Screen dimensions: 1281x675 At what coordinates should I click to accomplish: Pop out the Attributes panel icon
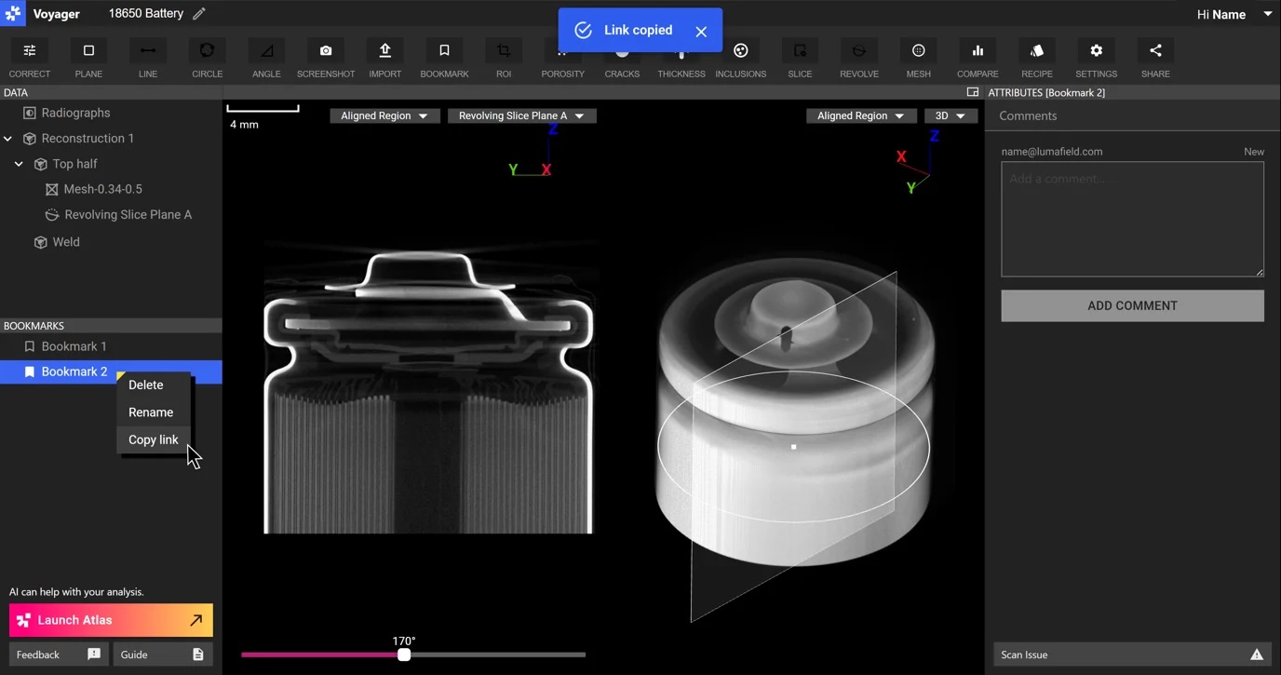(973, 92)
